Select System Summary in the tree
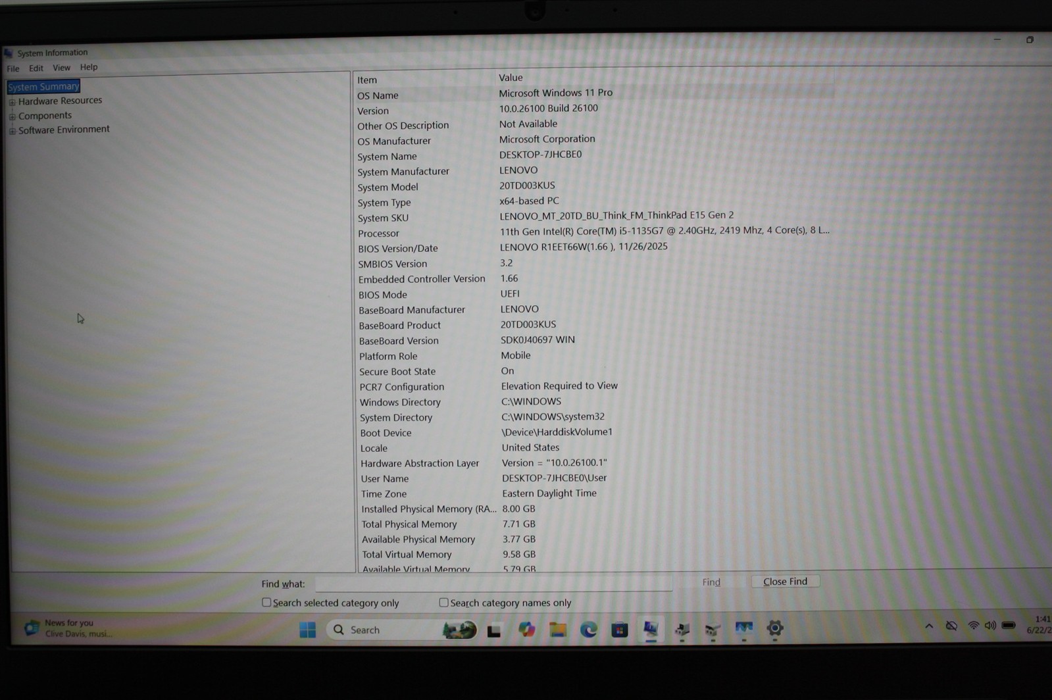The height and width of the screenshot is (700, 1052). pos(43,86)
